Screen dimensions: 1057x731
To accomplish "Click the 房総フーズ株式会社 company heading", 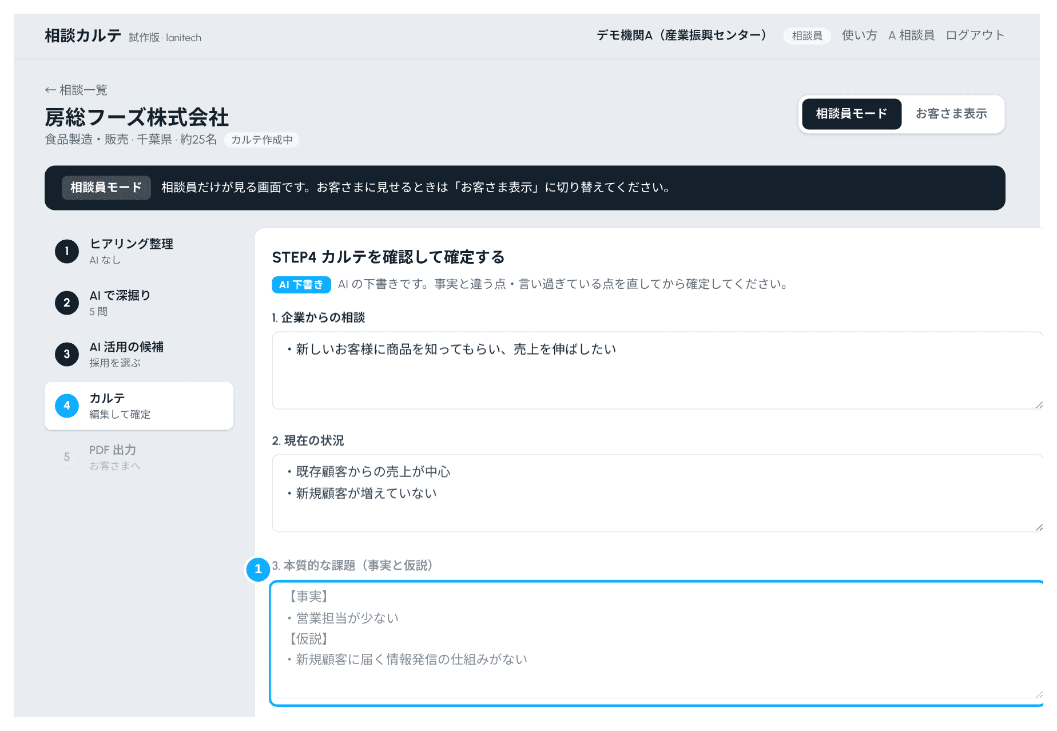I will [137, 117].
